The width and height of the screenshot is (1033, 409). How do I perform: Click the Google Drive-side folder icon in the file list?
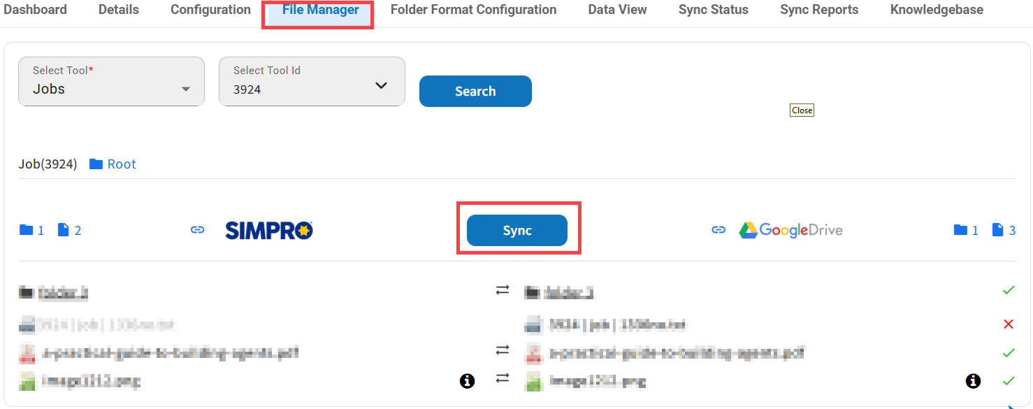click(x=533, y=293)
